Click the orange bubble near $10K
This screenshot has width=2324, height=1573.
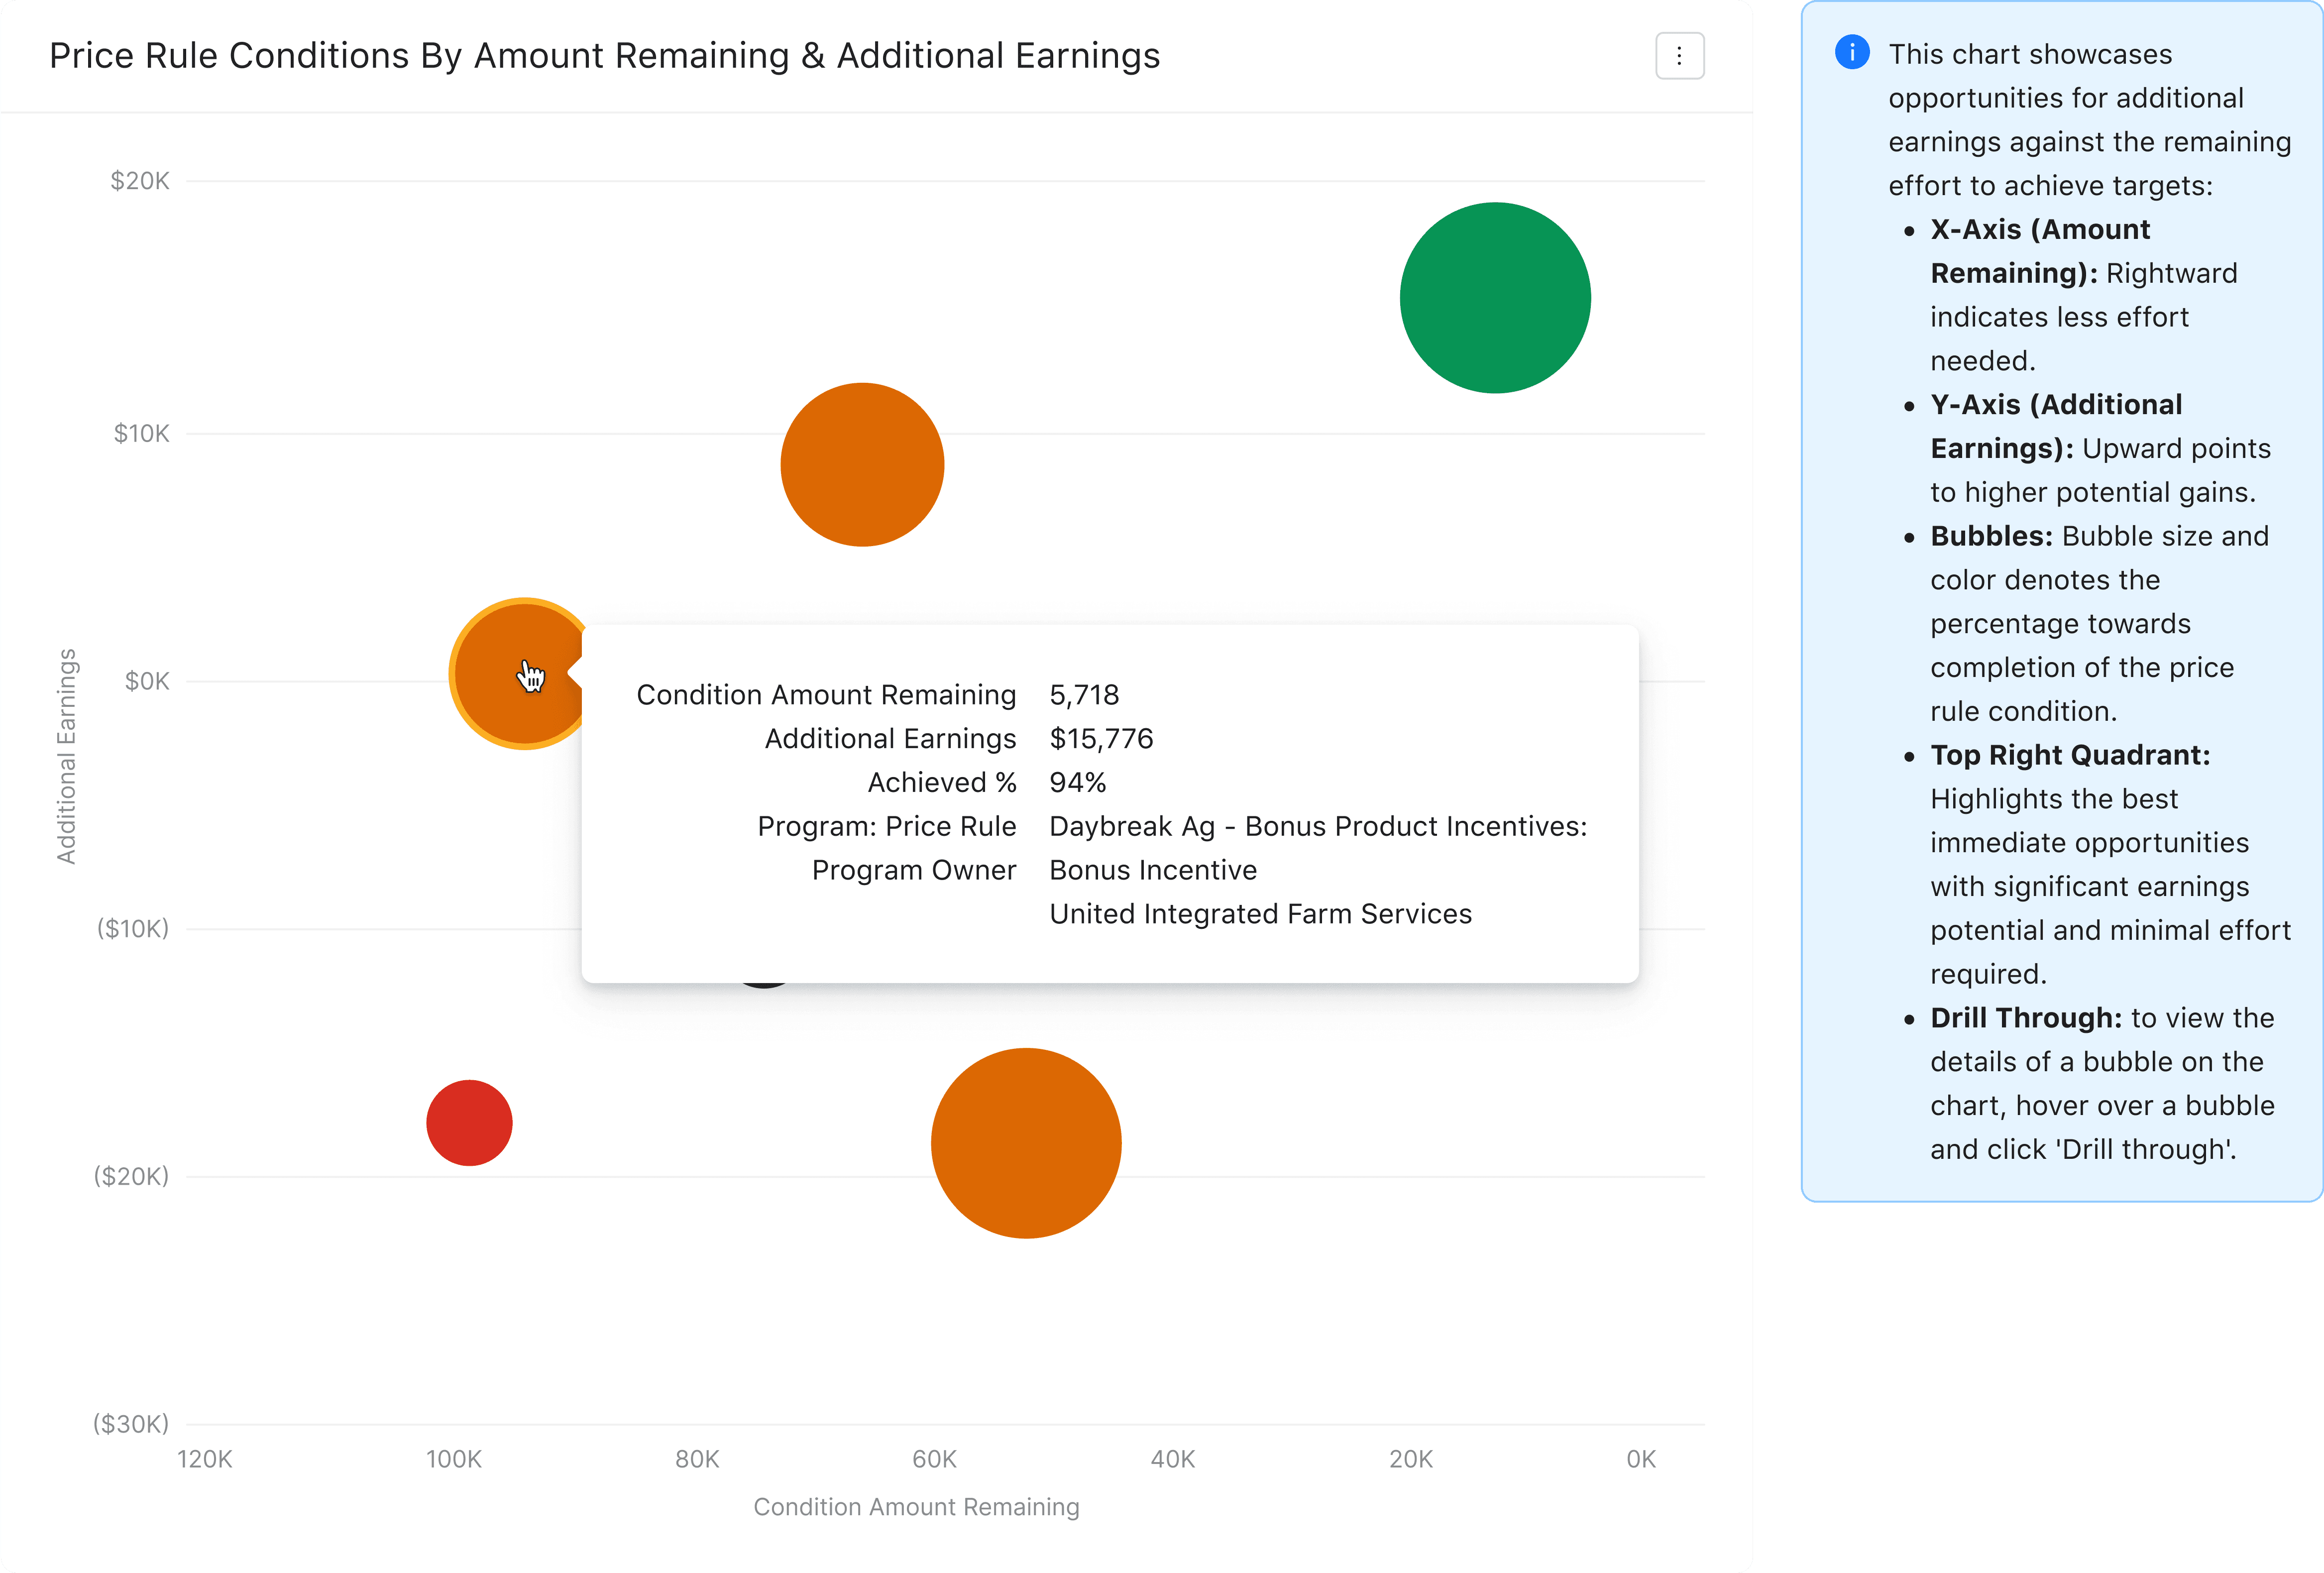(x=862, y=465)
